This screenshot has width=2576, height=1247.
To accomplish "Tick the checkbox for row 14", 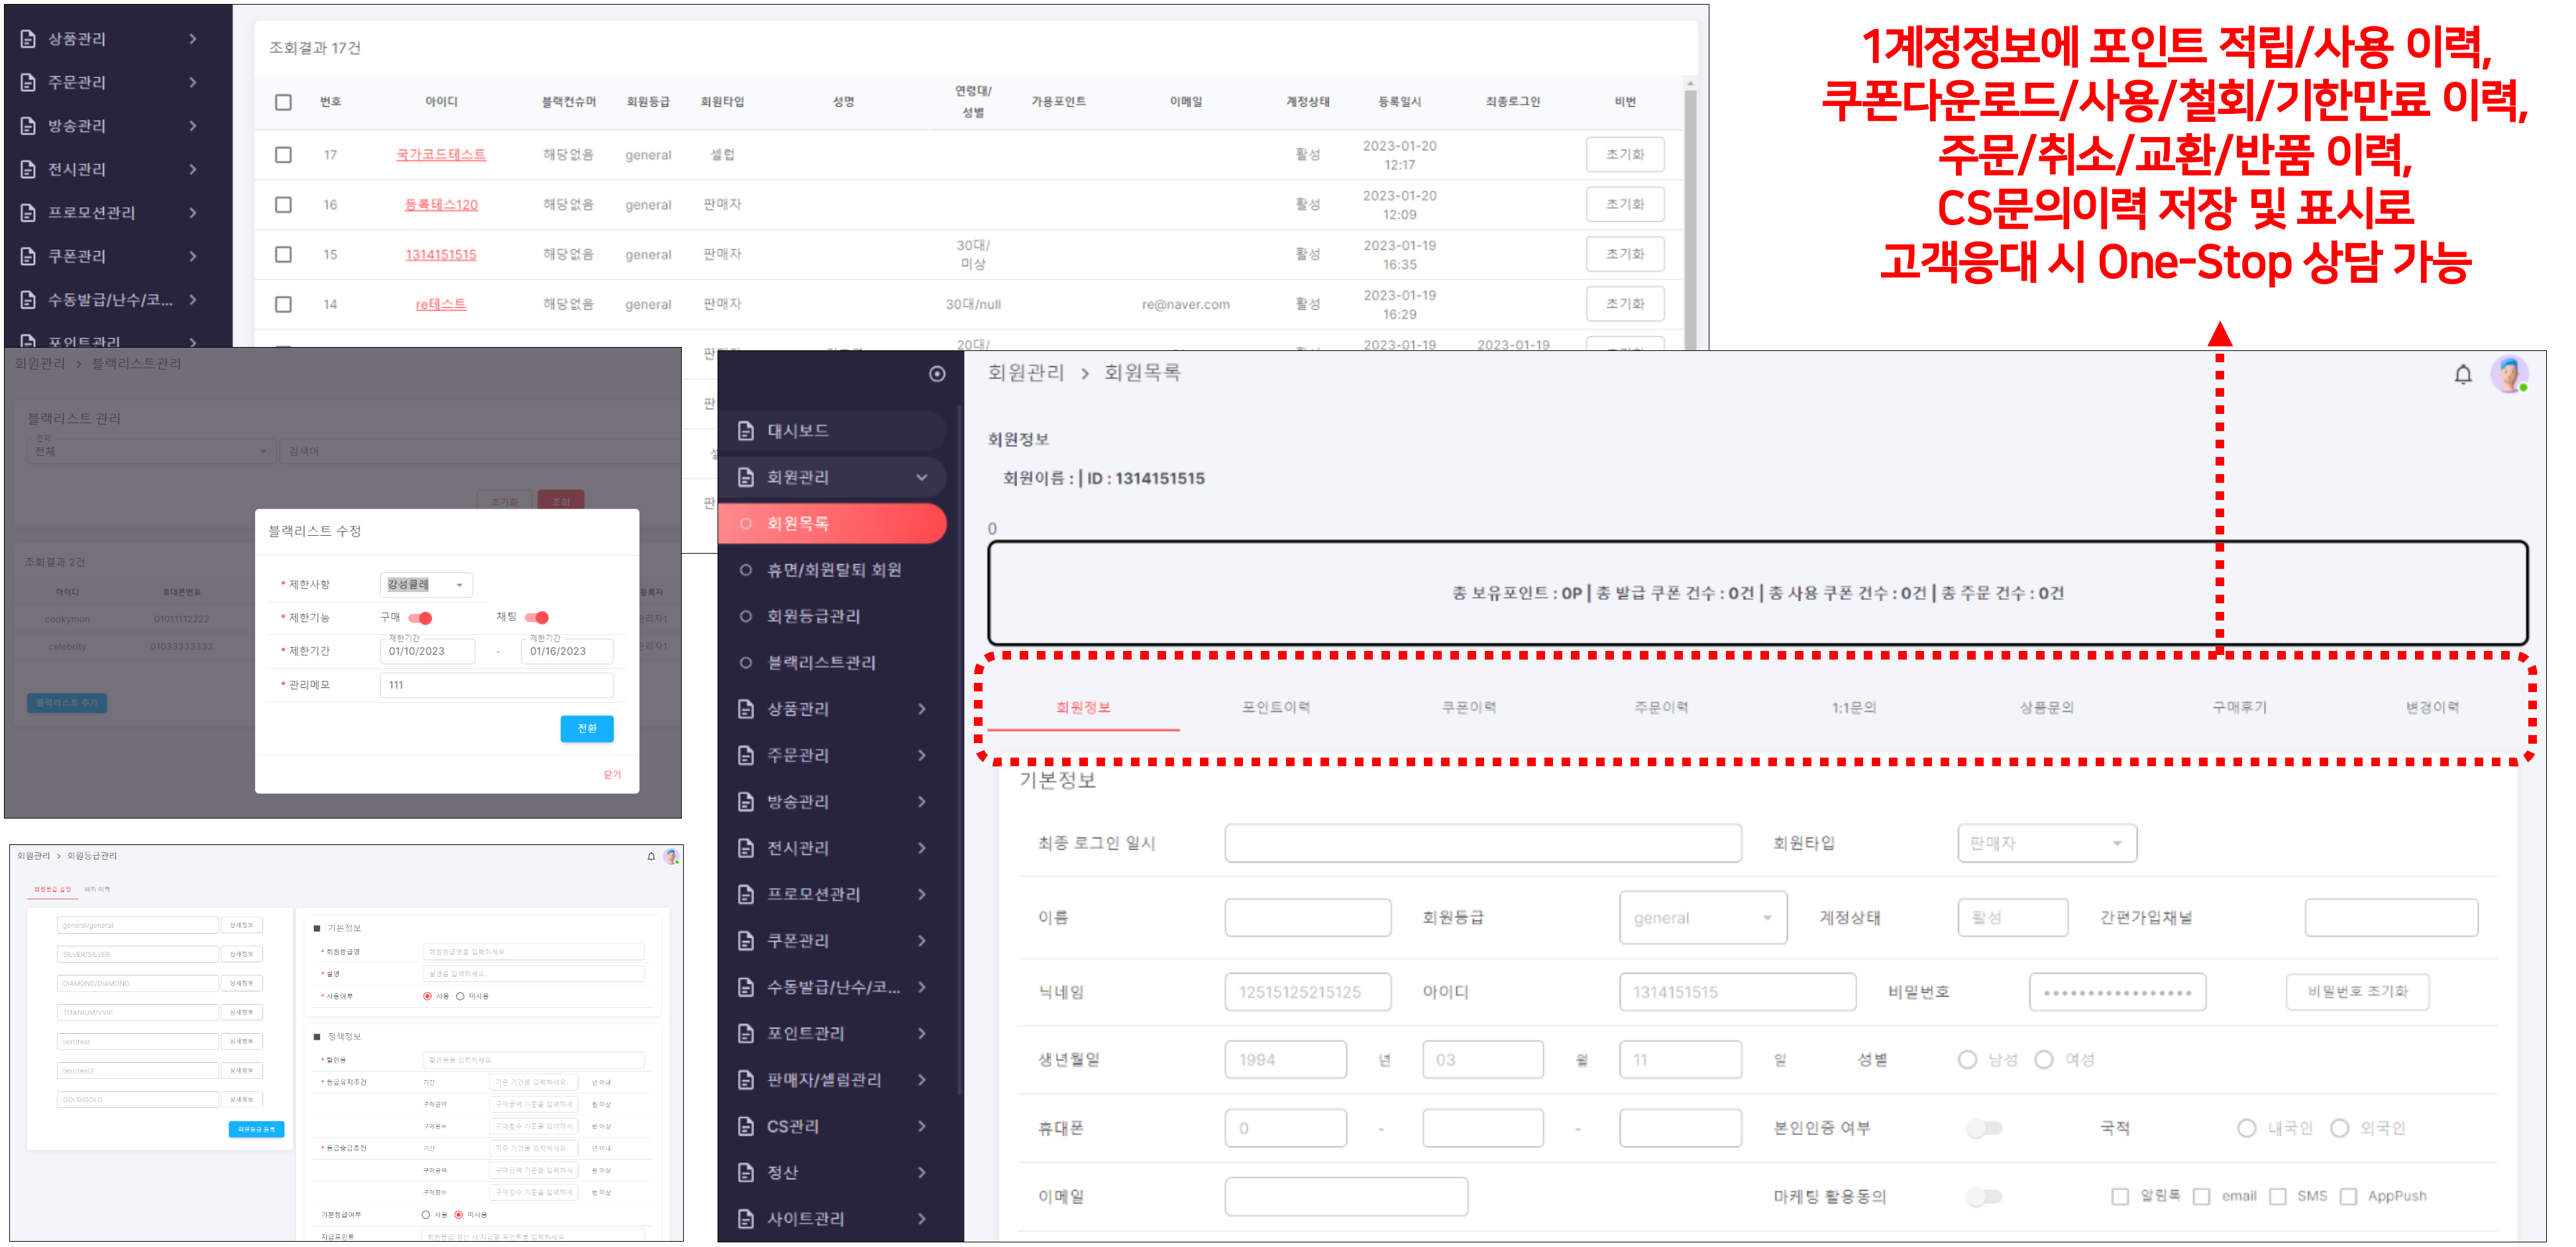I will click(284, 305).
